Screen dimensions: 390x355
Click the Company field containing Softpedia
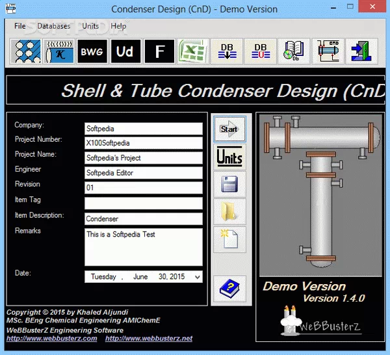pos(144,129)
